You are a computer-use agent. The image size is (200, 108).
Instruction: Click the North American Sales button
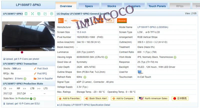click(x=153, y=98)
